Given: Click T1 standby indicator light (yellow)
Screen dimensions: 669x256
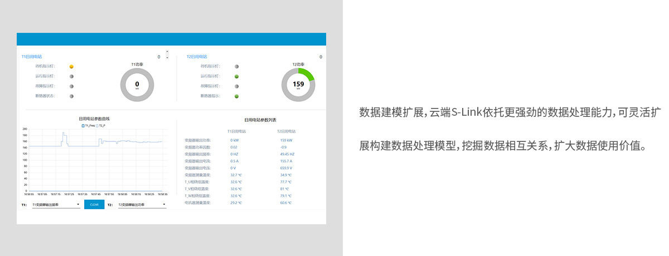Looking at the screenshot, I should pos(71,66).
